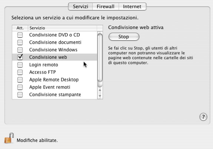Click the scrollbar down arrow

pos(100,96)
